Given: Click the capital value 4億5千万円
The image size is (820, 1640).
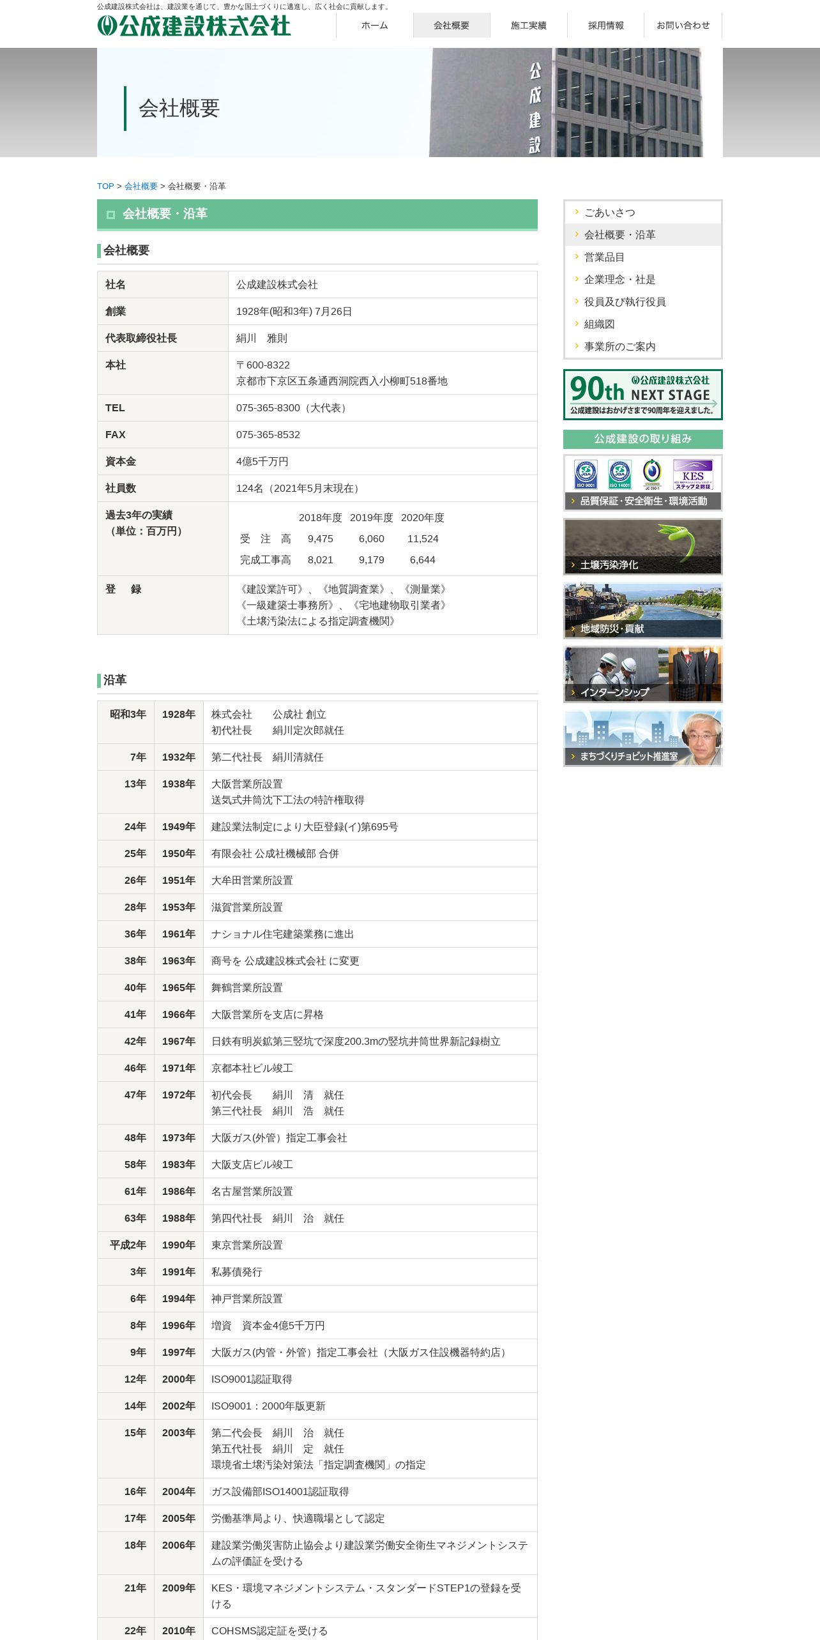Looking at the screenshot, I should pos(262,462).
